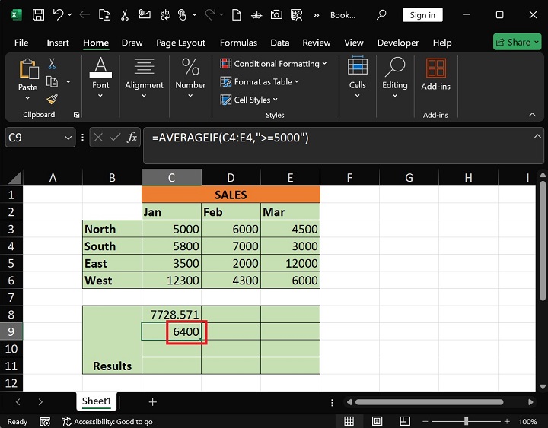Switch to the Formulas ribbon tab
This screenshot has height=428, width=548.
[x=239, y=43]
